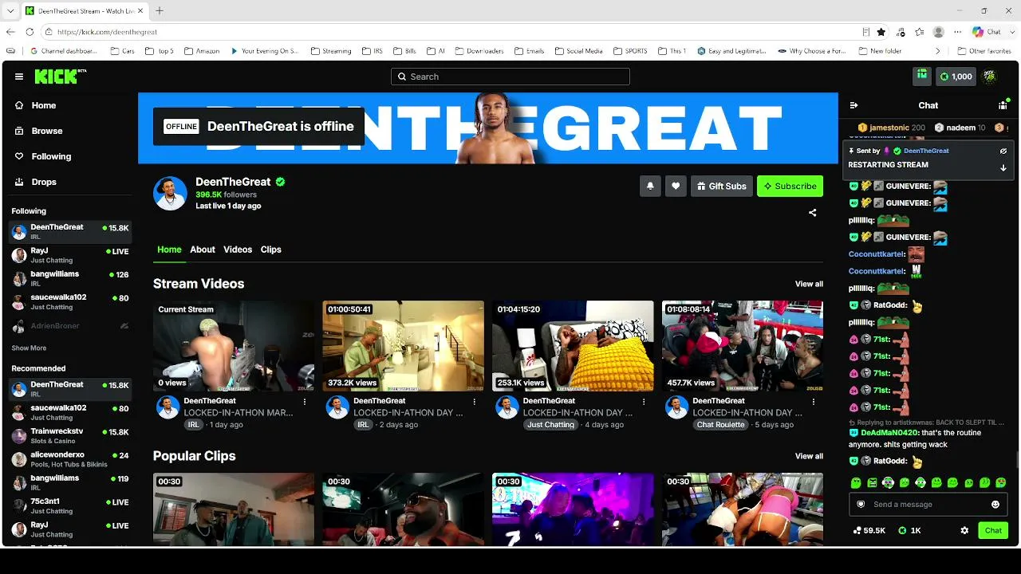
Task: Open the shop gift box icon in header
Action: click(x=922, y=76)
